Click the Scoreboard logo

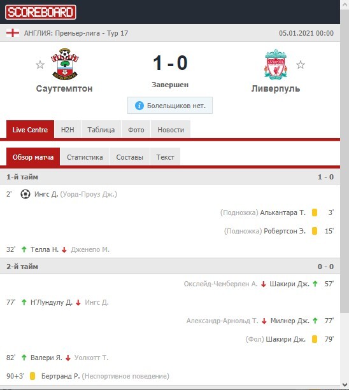(41, 12)
